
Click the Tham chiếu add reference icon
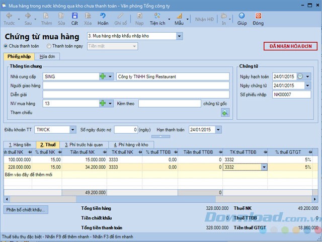coord(225,113)
